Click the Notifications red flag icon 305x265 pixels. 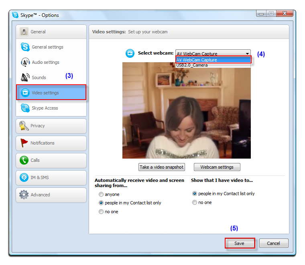tap(24, 143)
